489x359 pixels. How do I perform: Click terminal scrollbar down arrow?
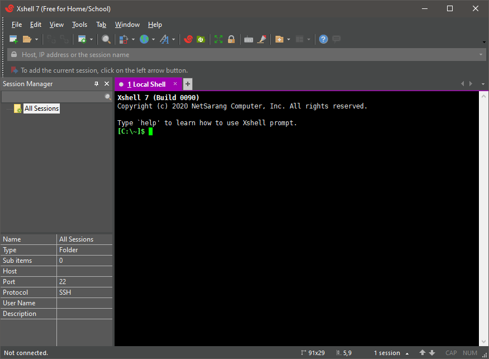484,342
